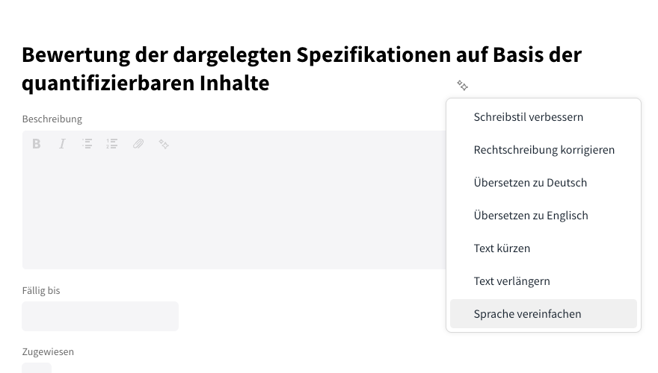Screen dimensions: 658x373
Task: Pick "Übersetzen zu Englisch" from the menu
Action: point(531,216)
